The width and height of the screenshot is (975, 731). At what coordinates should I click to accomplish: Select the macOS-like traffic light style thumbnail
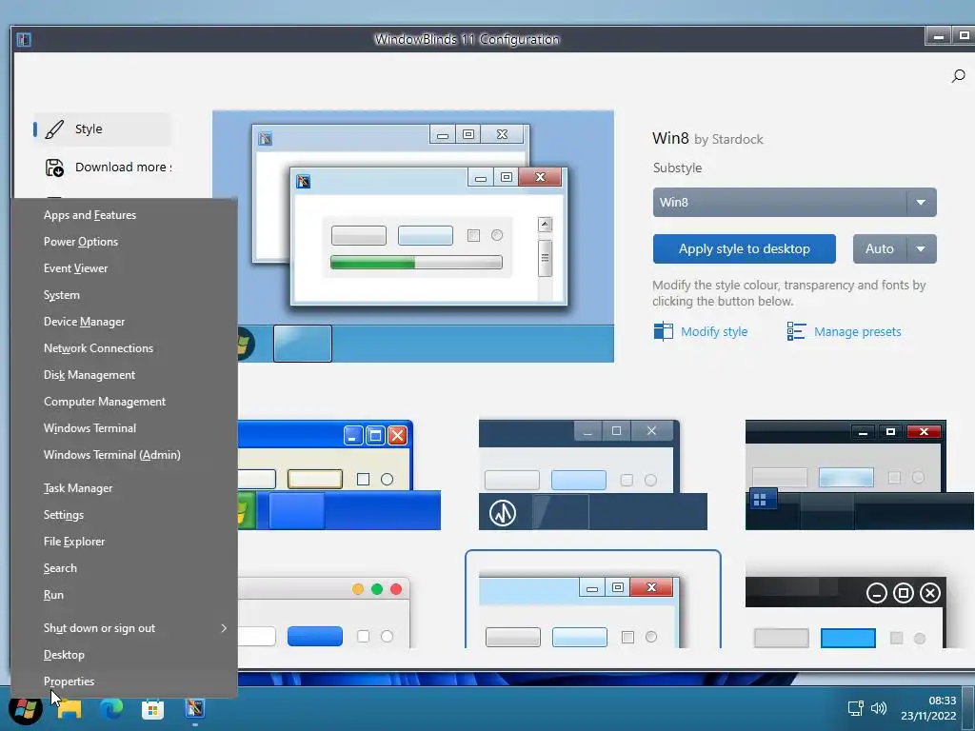pyautogui.click(x=324, y=612)
